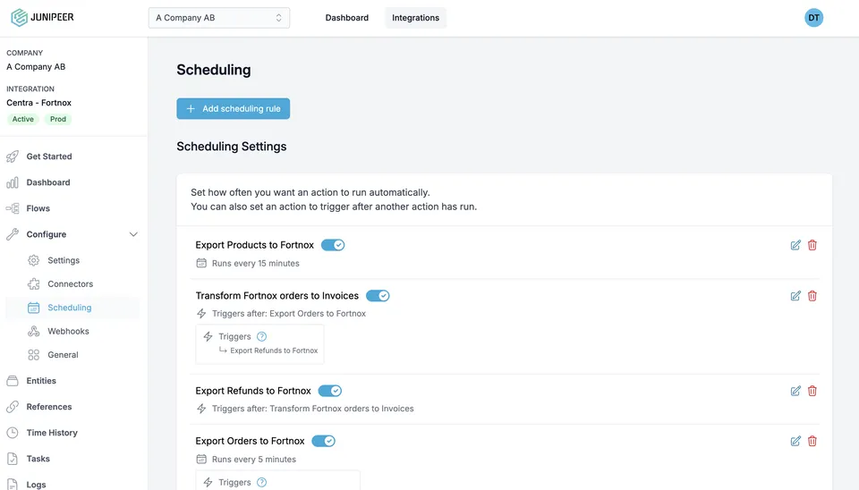Toggle off Export Products to Fortnox
This screenshot has width=859, height=490.
click(x=333, y=245)
